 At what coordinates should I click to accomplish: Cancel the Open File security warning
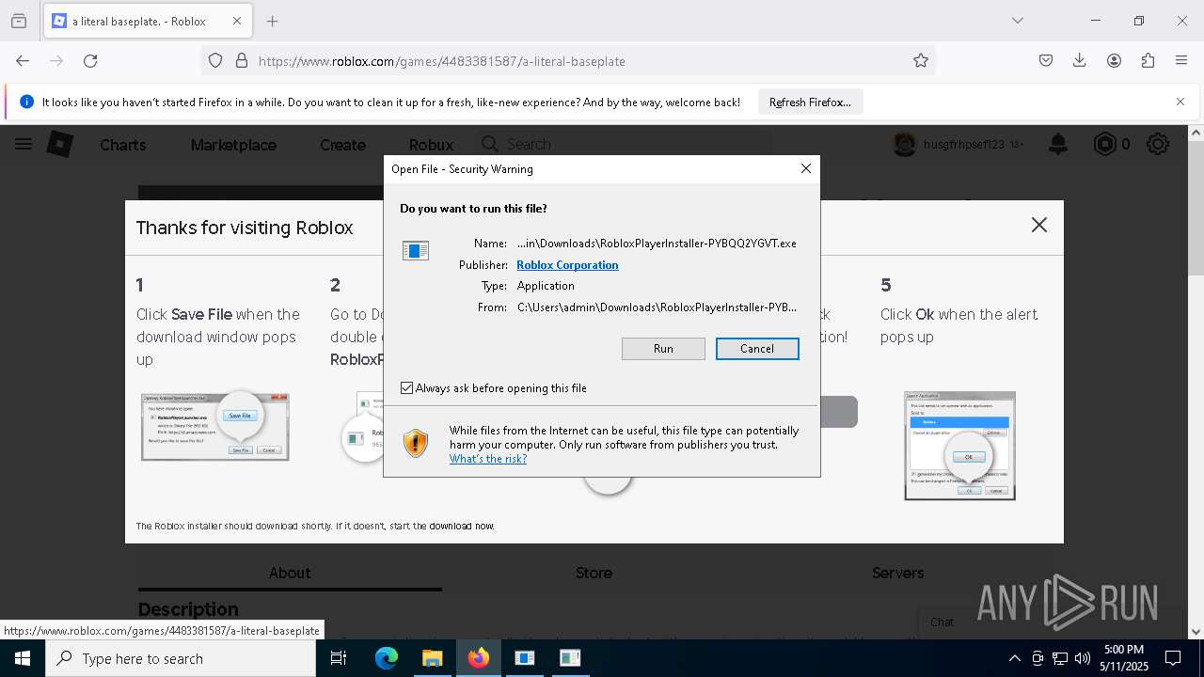[757, 349]
